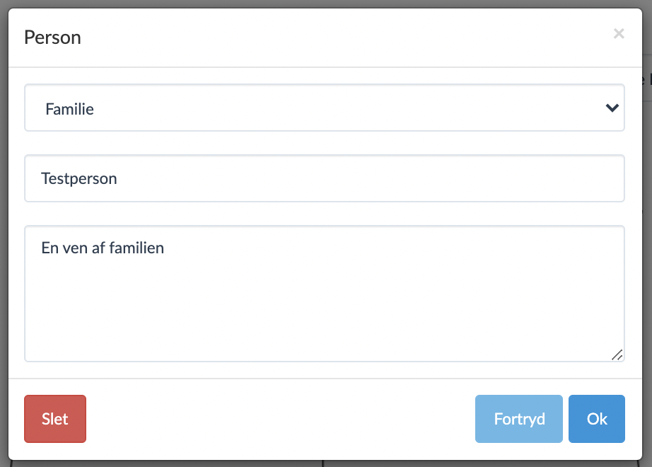Click the resize grip of the description box
652x467 pixels.
coord(617,354)
